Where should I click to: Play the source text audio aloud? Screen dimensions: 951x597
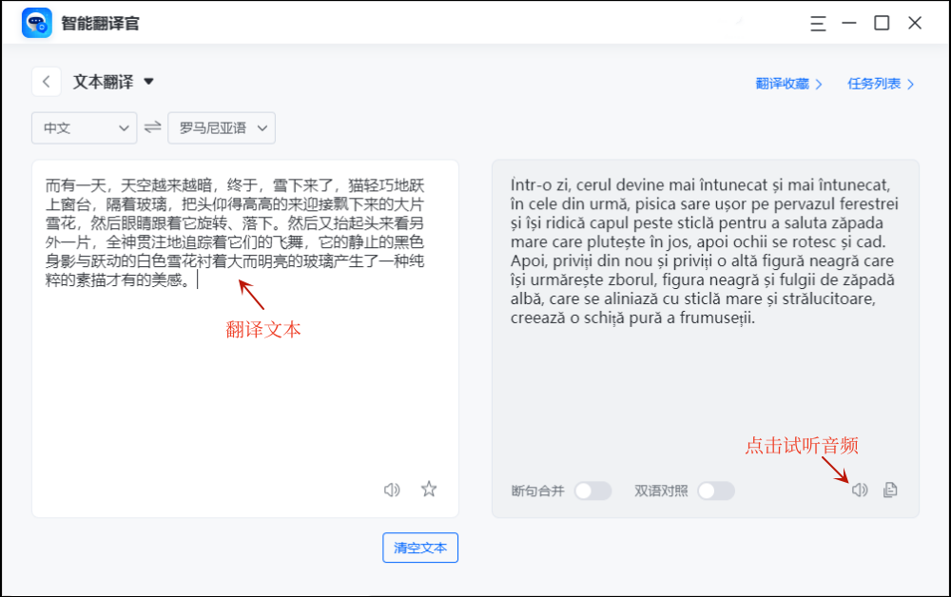(x=392, y=490)
